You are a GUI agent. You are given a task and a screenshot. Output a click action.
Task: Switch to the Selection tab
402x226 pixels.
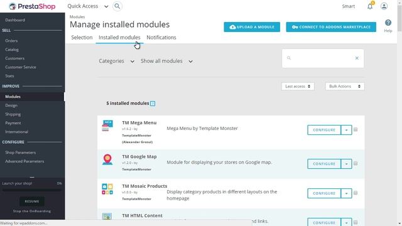click(x=82, y=38)
